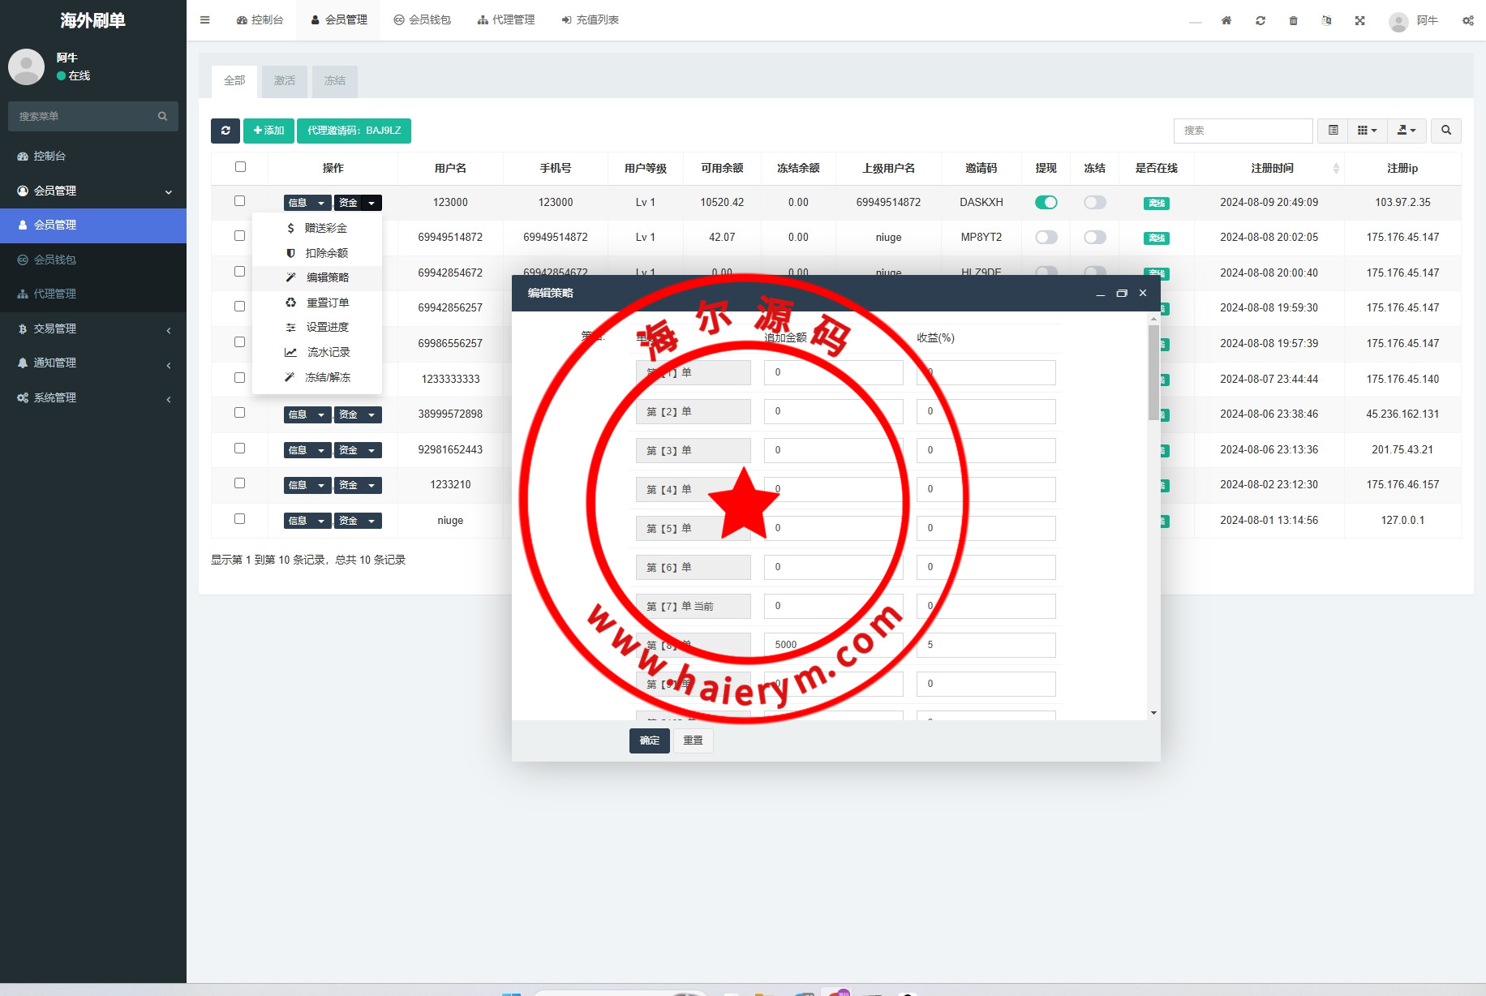The image size is (1486, 996).
Task: Choose 设置进度 from the dropdown menu
Action: pyautogui.click(x=317, y=327)
